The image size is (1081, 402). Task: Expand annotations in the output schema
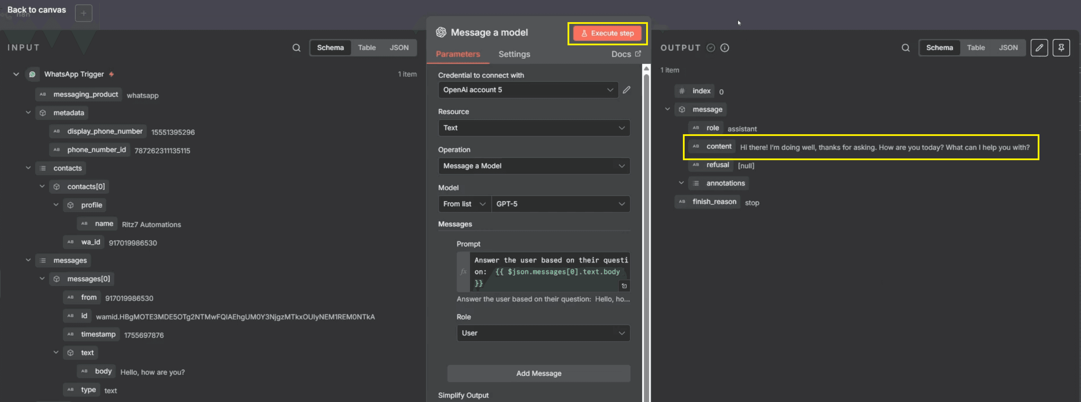pyautogui.click(x=681, y=183)
